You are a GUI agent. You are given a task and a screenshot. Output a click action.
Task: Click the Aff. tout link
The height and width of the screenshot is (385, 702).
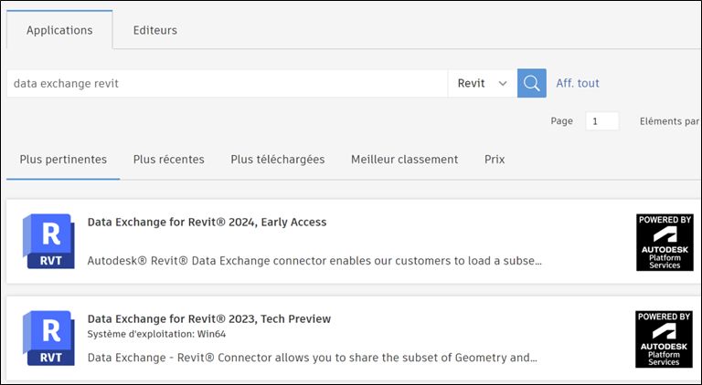point(578,83)
